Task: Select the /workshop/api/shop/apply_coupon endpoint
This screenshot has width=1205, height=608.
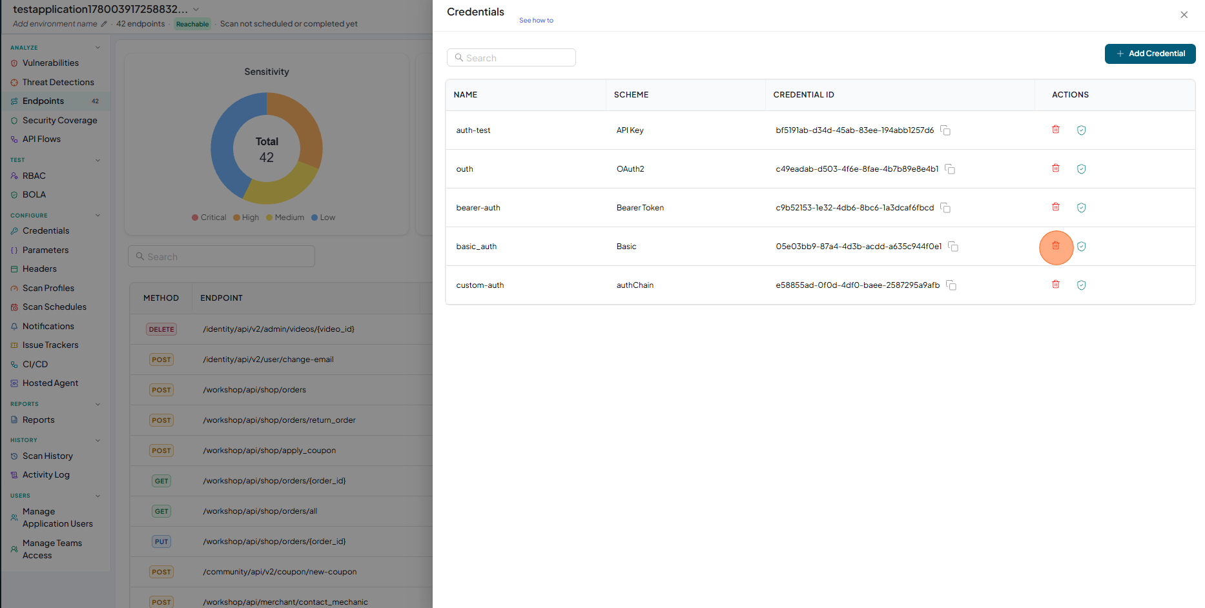Action: tap(269, 451)
